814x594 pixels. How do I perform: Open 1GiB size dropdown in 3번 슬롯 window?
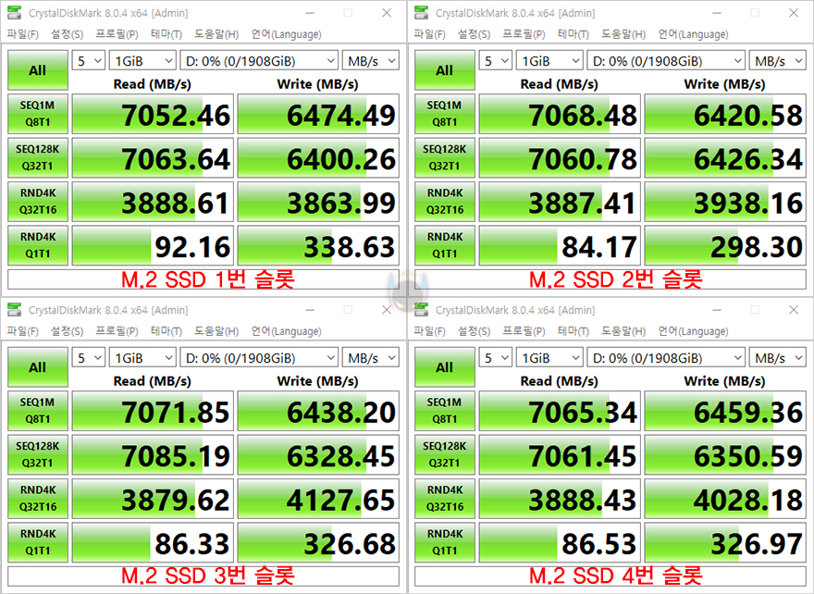coord(142,358)
